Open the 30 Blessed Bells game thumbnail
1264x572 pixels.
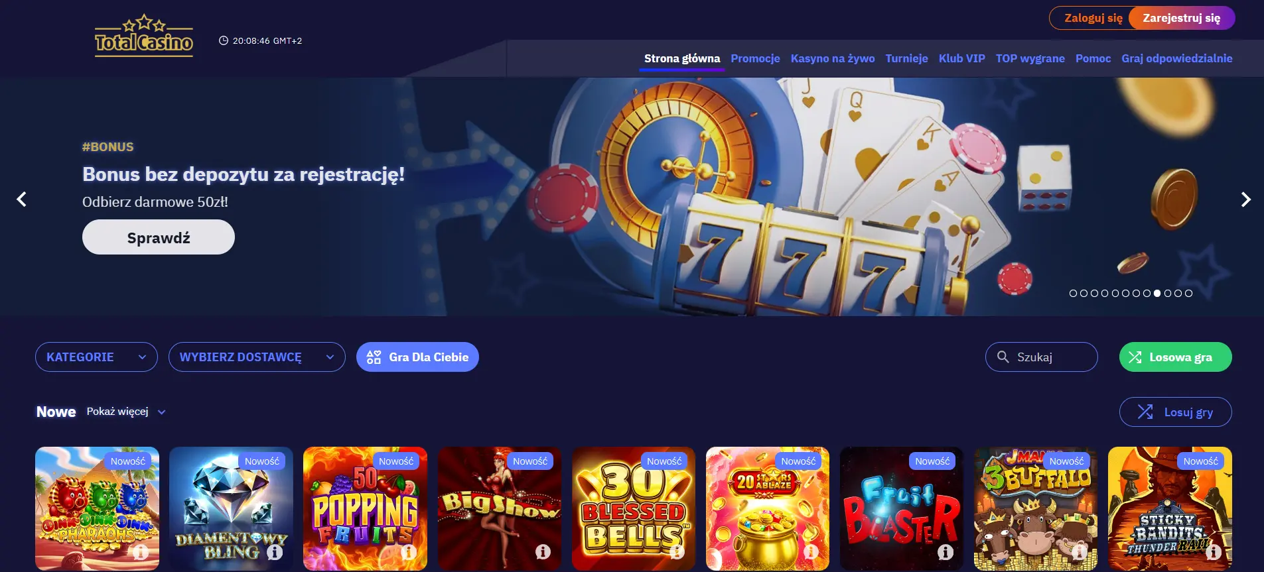tap(633, 508)
